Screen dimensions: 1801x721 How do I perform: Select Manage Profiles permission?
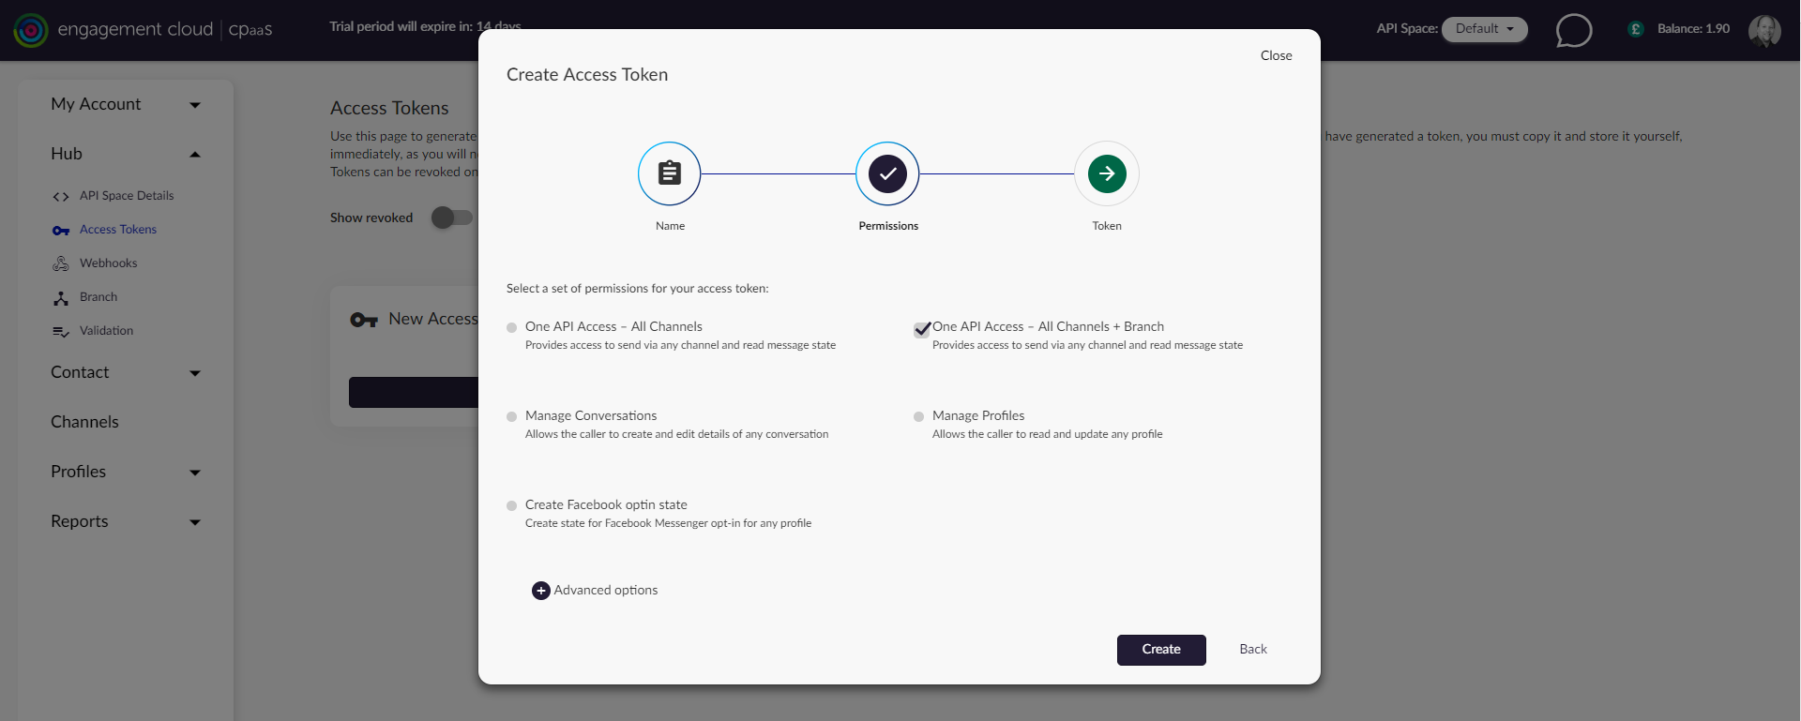click(918, 416)
